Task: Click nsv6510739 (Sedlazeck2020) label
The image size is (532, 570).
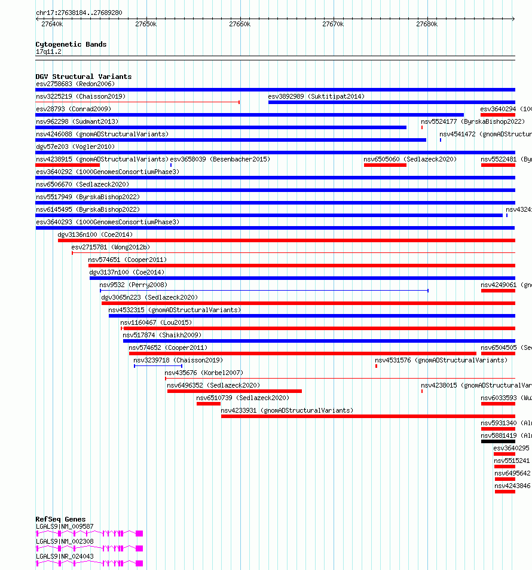Action: [x=243, y=398]
